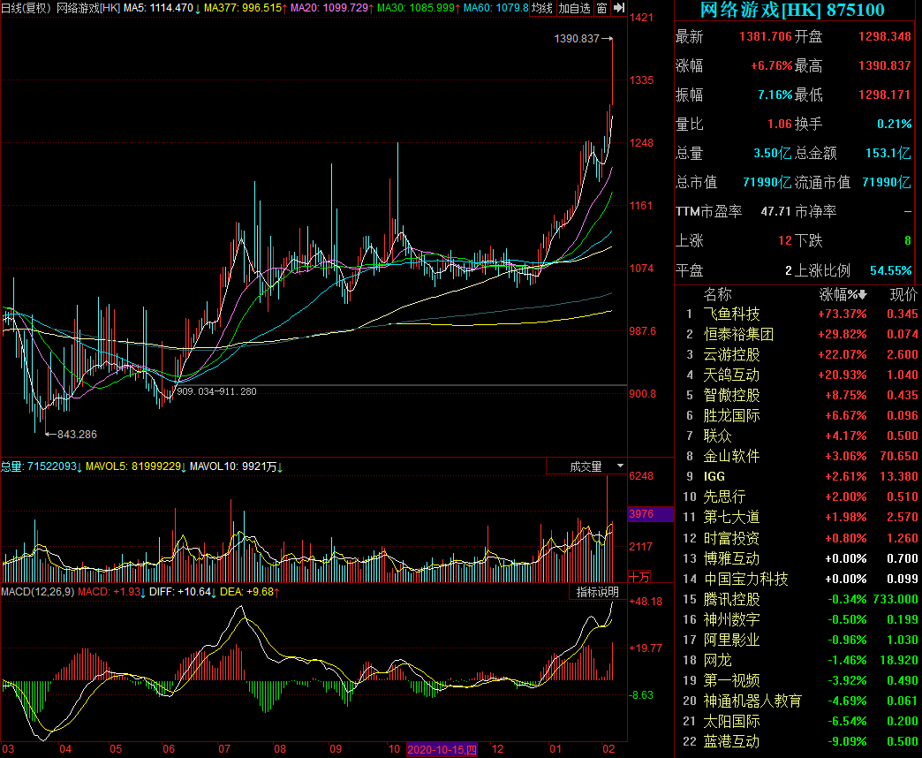
Task: Select IGG stock row
Action: click(x=798, y=476)
